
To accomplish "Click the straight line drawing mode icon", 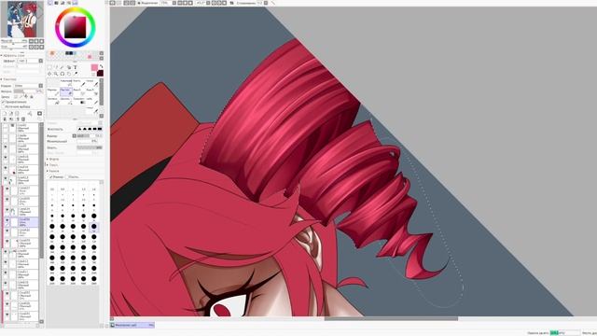I will 273,3.
